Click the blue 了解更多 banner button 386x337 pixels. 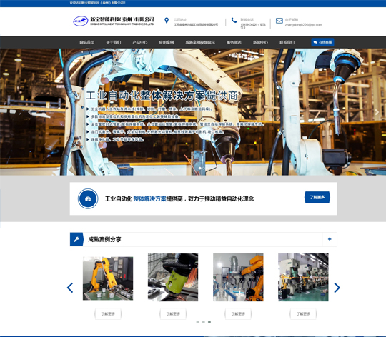point(317,197)
